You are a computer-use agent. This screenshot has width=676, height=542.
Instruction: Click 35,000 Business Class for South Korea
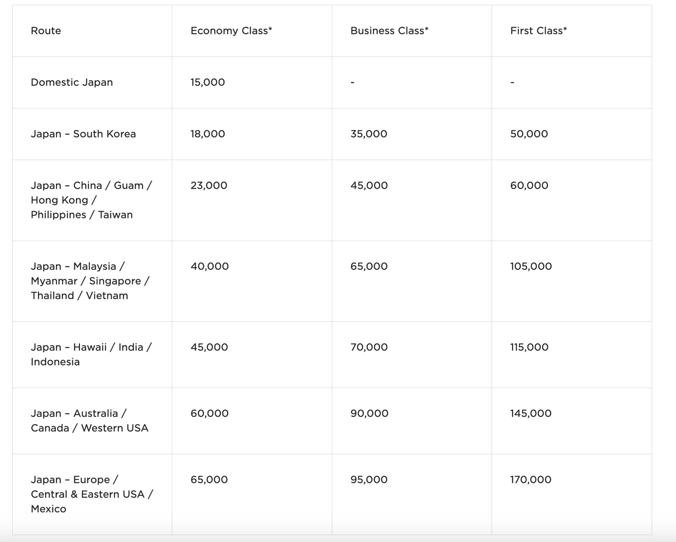368,134
